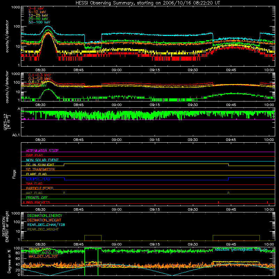
Task: Click the peak of the cyan 50-100 keV curve
Action: 48,27
